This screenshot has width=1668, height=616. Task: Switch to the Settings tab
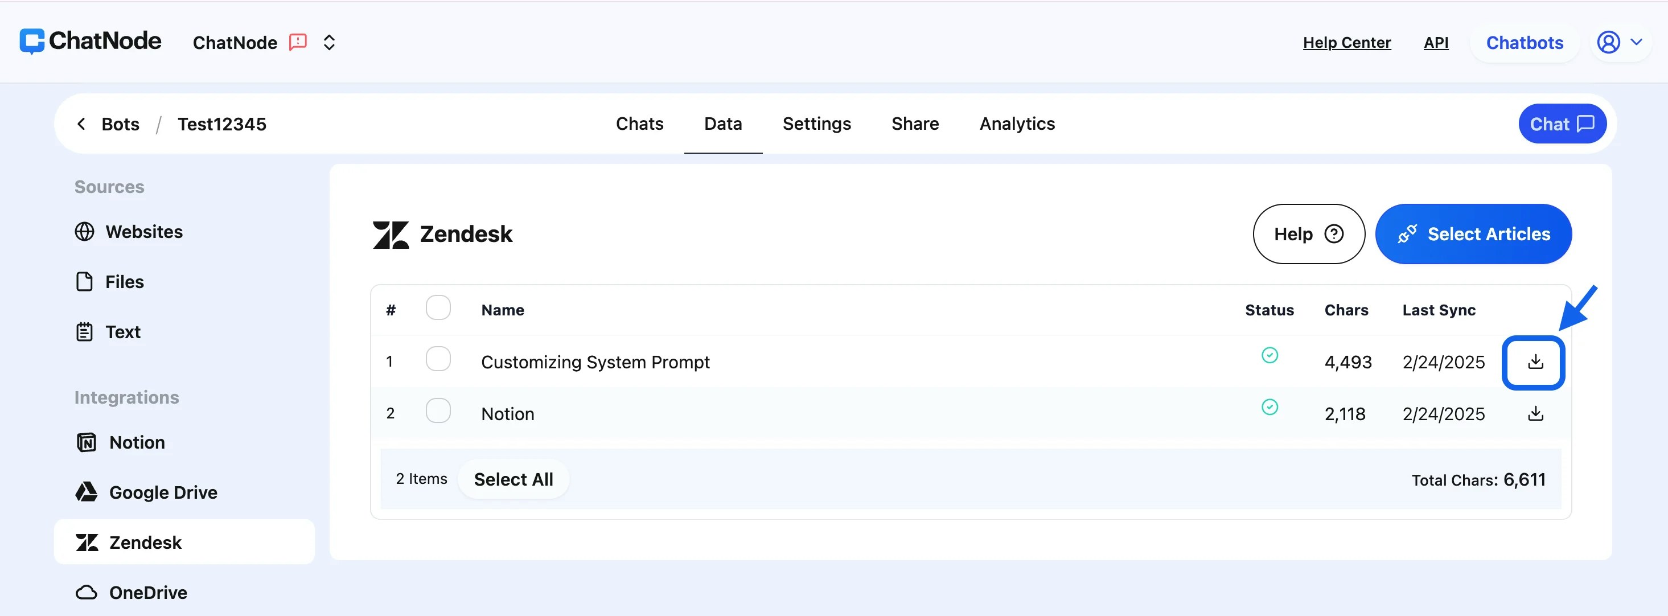click(816, 123)
